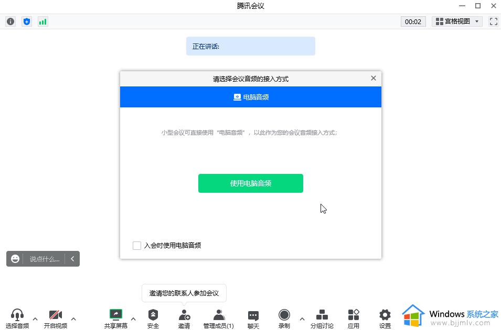Click the emoji smiley icon in chat bar
The height and width of the screenshot is (330, 501).
click(15, 259)
